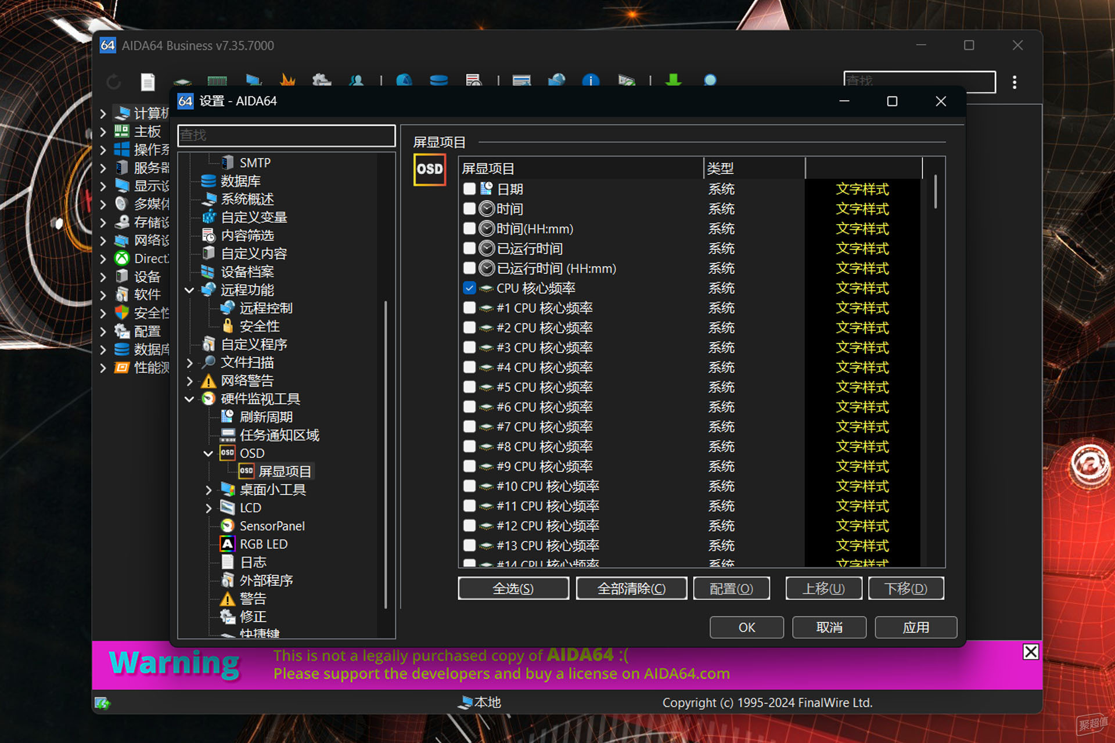Expand the 文件扫描 tree node

pyautogui.click(x=189, y=363)
